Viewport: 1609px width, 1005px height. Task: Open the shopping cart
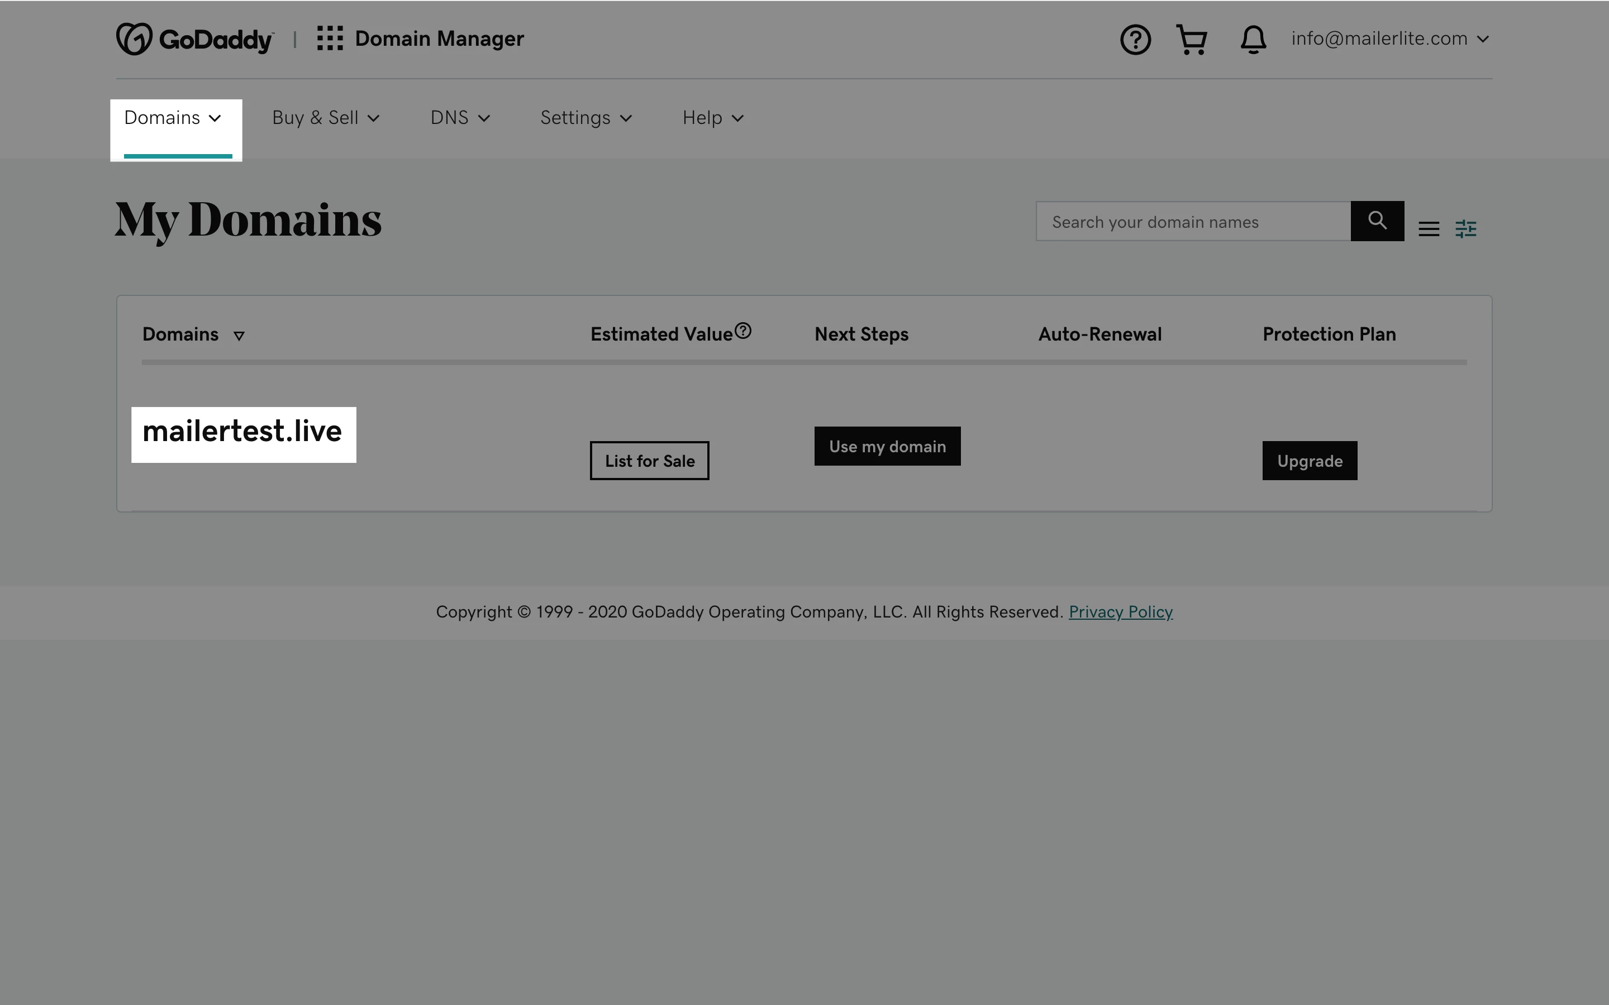1192,40
